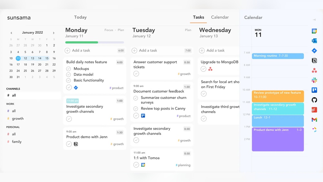Image resolution: width=323 pixels, height=182 pixels.
Task: Add a task under Tuesday
Action: tap(148, 50)
